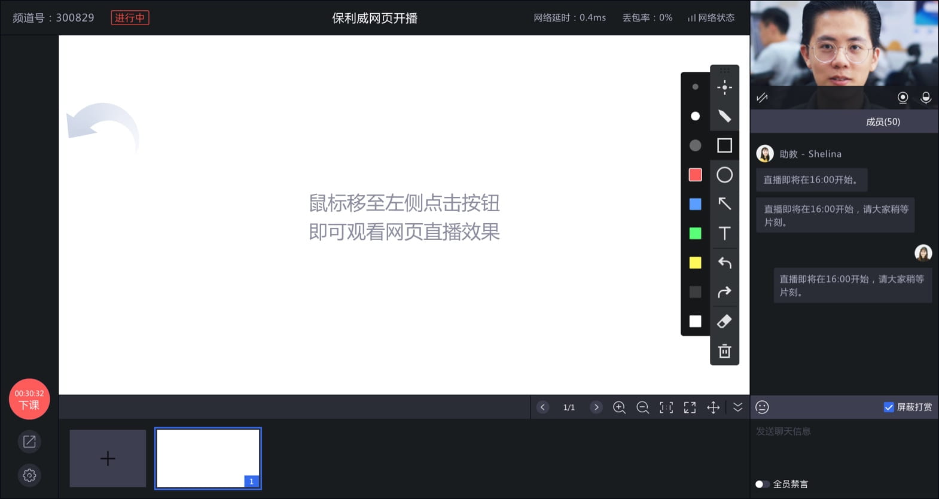Select the rectangle shape tool
939x499 pixels.
coord(724,145)
